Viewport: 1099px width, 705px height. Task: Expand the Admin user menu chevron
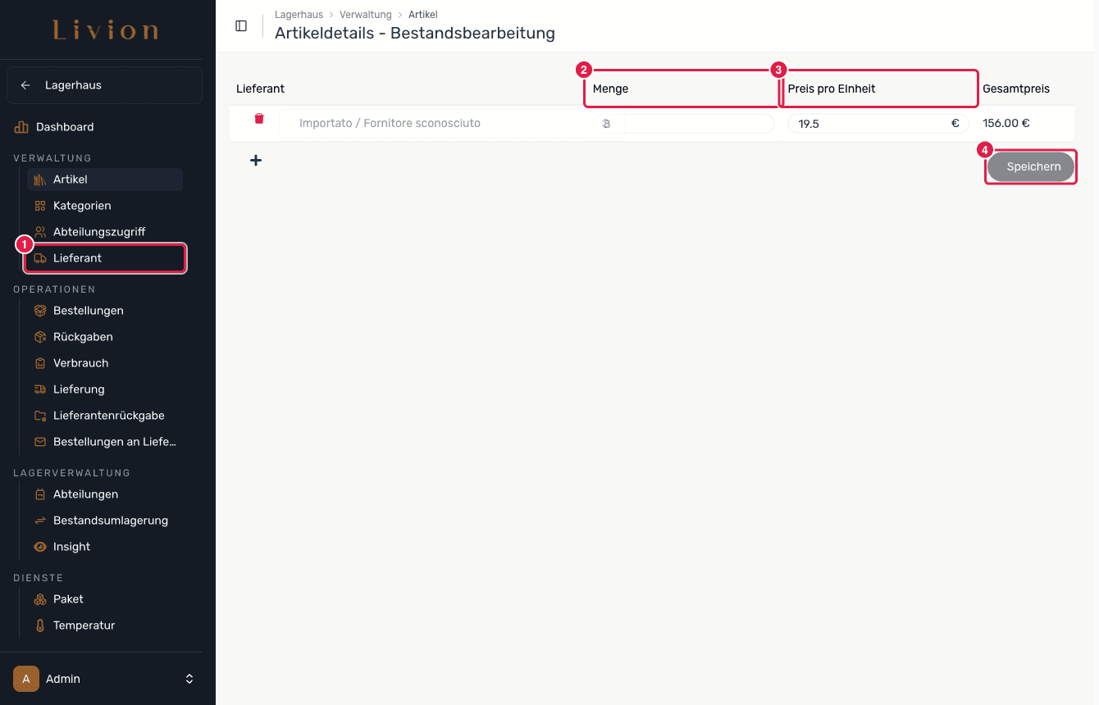pos(189,679)
